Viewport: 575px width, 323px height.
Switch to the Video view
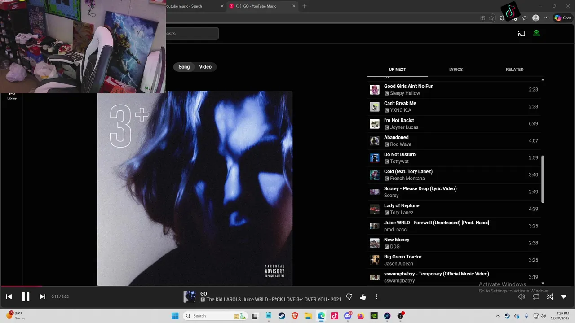(x=205, y=67)
